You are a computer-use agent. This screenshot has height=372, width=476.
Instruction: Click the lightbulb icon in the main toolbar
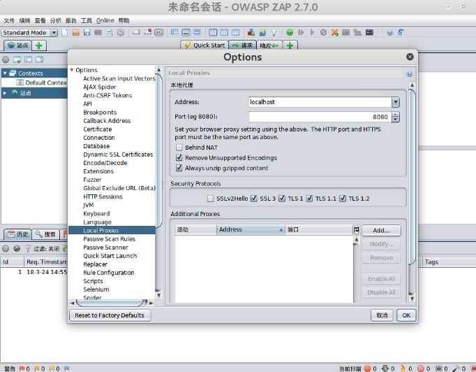tap(274, 32)
